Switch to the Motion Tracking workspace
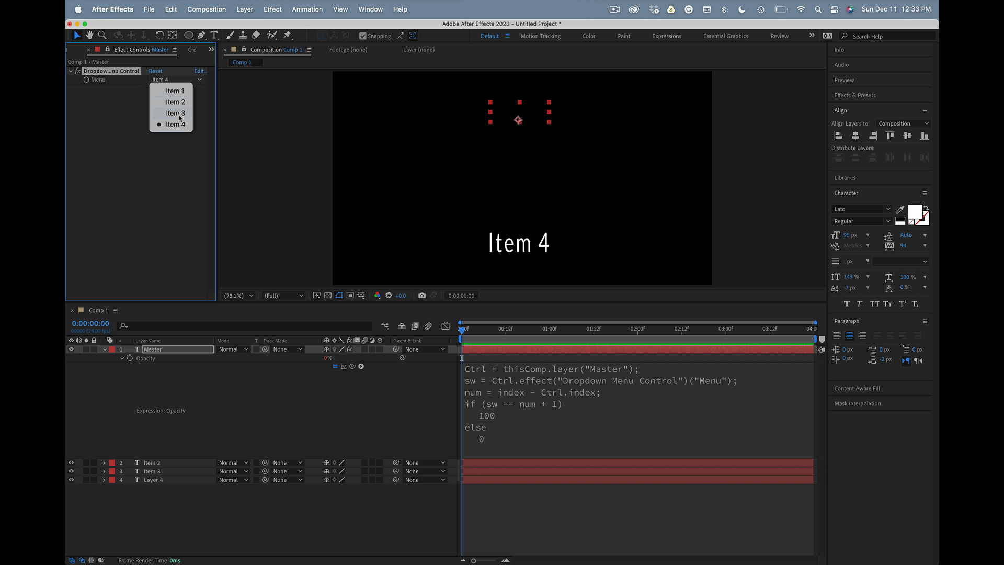 (540, 36)
